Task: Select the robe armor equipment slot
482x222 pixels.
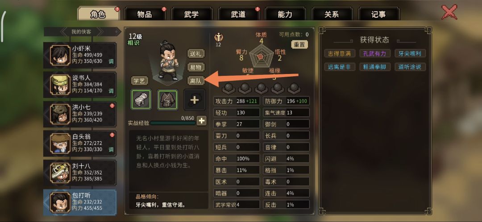Action: tap(167, 99)
